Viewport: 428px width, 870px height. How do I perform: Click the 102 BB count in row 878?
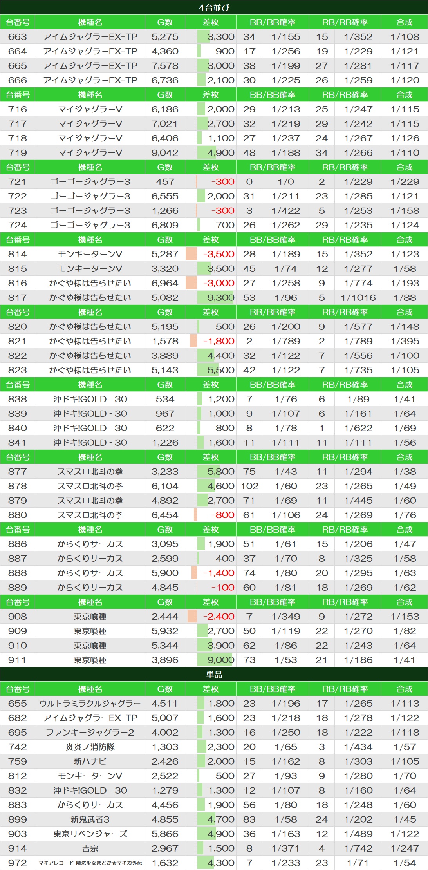click(249, 486)
